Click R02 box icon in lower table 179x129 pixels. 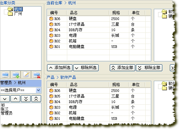(x=51, y=113)
